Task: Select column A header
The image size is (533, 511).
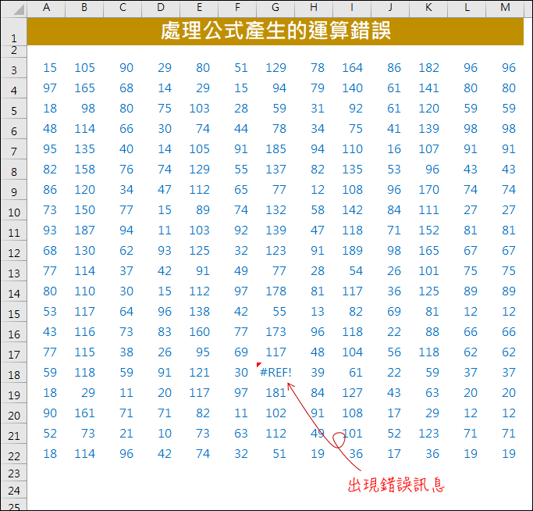Action: (x=46, y=8)
